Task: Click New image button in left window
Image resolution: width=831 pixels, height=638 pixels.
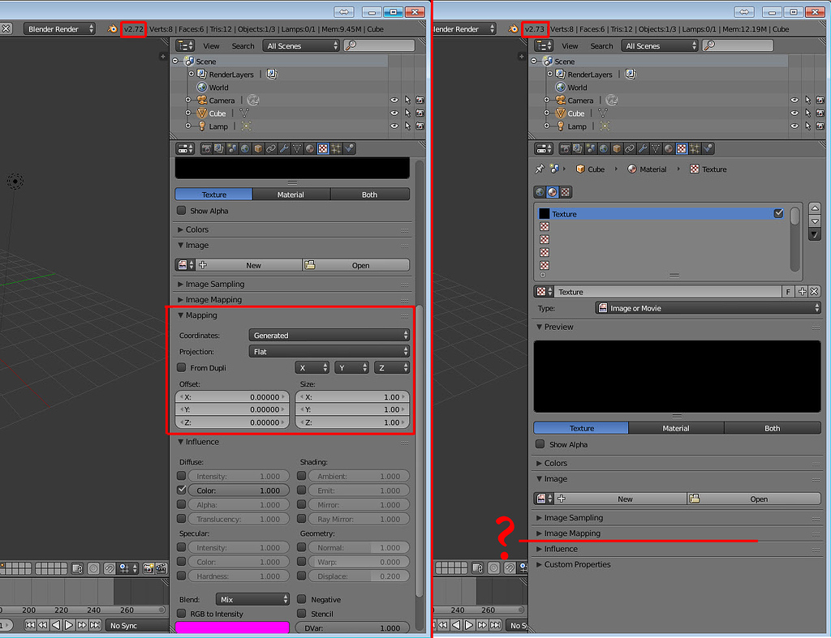Action: (x=248, y=265)
